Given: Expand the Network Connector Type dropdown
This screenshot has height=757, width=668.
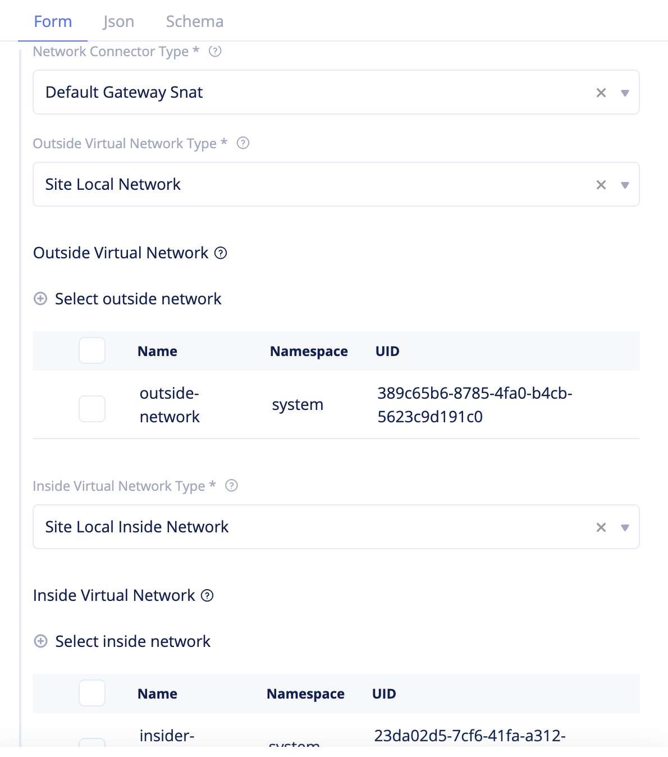Looking at the screenshot, I should click(x=625, y=93).
